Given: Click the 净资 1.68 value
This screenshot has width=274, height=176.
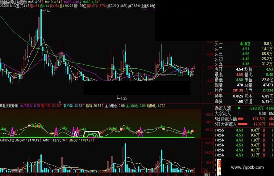Looking at the screenshot, I should (240, 101).
